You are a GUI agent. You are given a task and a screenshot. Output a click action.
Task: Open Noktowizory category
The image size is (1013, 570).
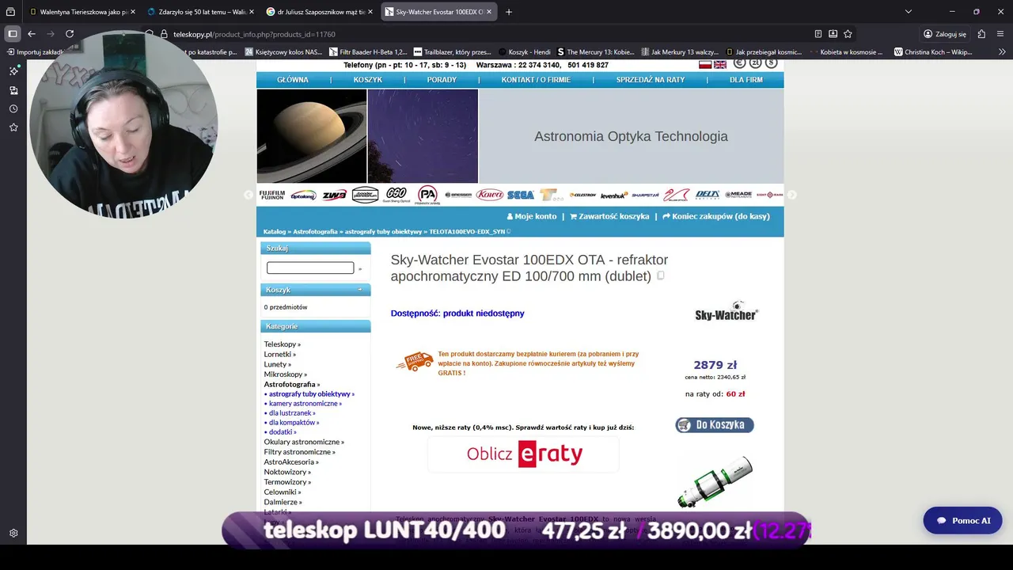pyautogui.click(x=287, y=472)
